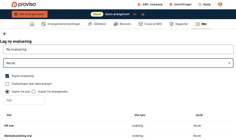
Task: Enable Evalueringen skal være anonym checkbox
Action: tap(7, 84)
